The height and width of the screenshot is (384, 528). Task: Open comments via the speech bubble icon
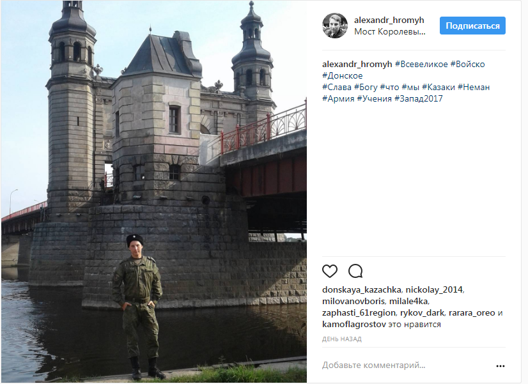tap(355, 271)
